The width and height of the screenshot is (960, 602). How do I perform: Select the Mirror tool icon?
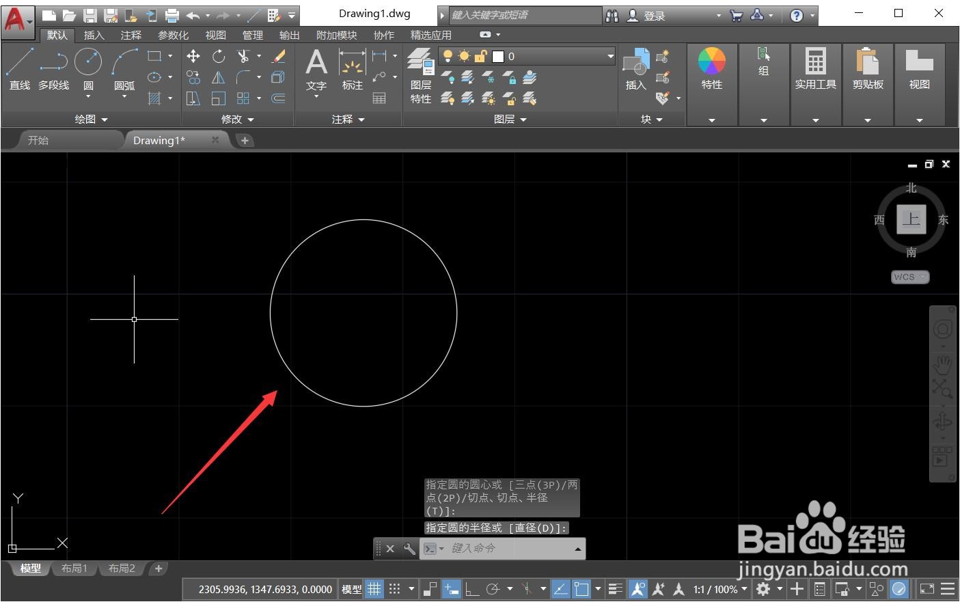(x=219, y=77)
